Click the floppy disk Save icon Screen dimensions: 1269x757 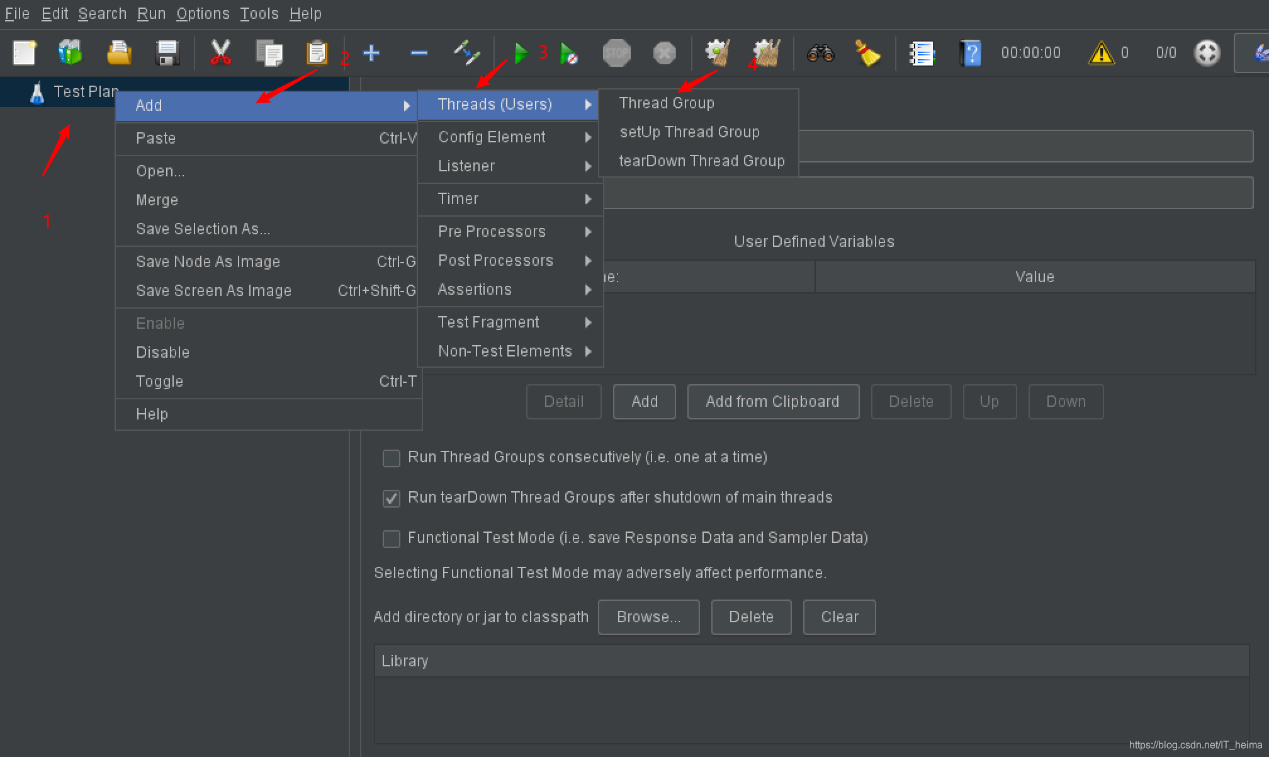click(167, 53)
